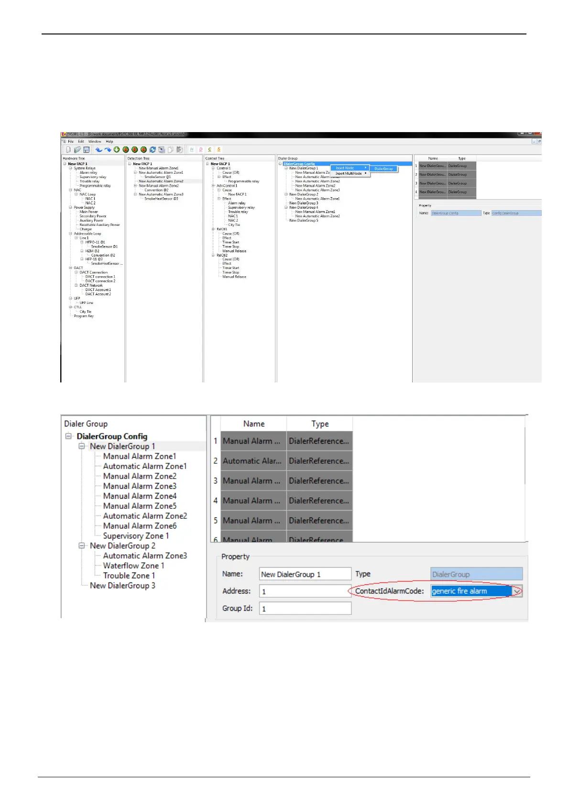Select Automatic Alarm Zone3 in lower panel

point(145,556)
